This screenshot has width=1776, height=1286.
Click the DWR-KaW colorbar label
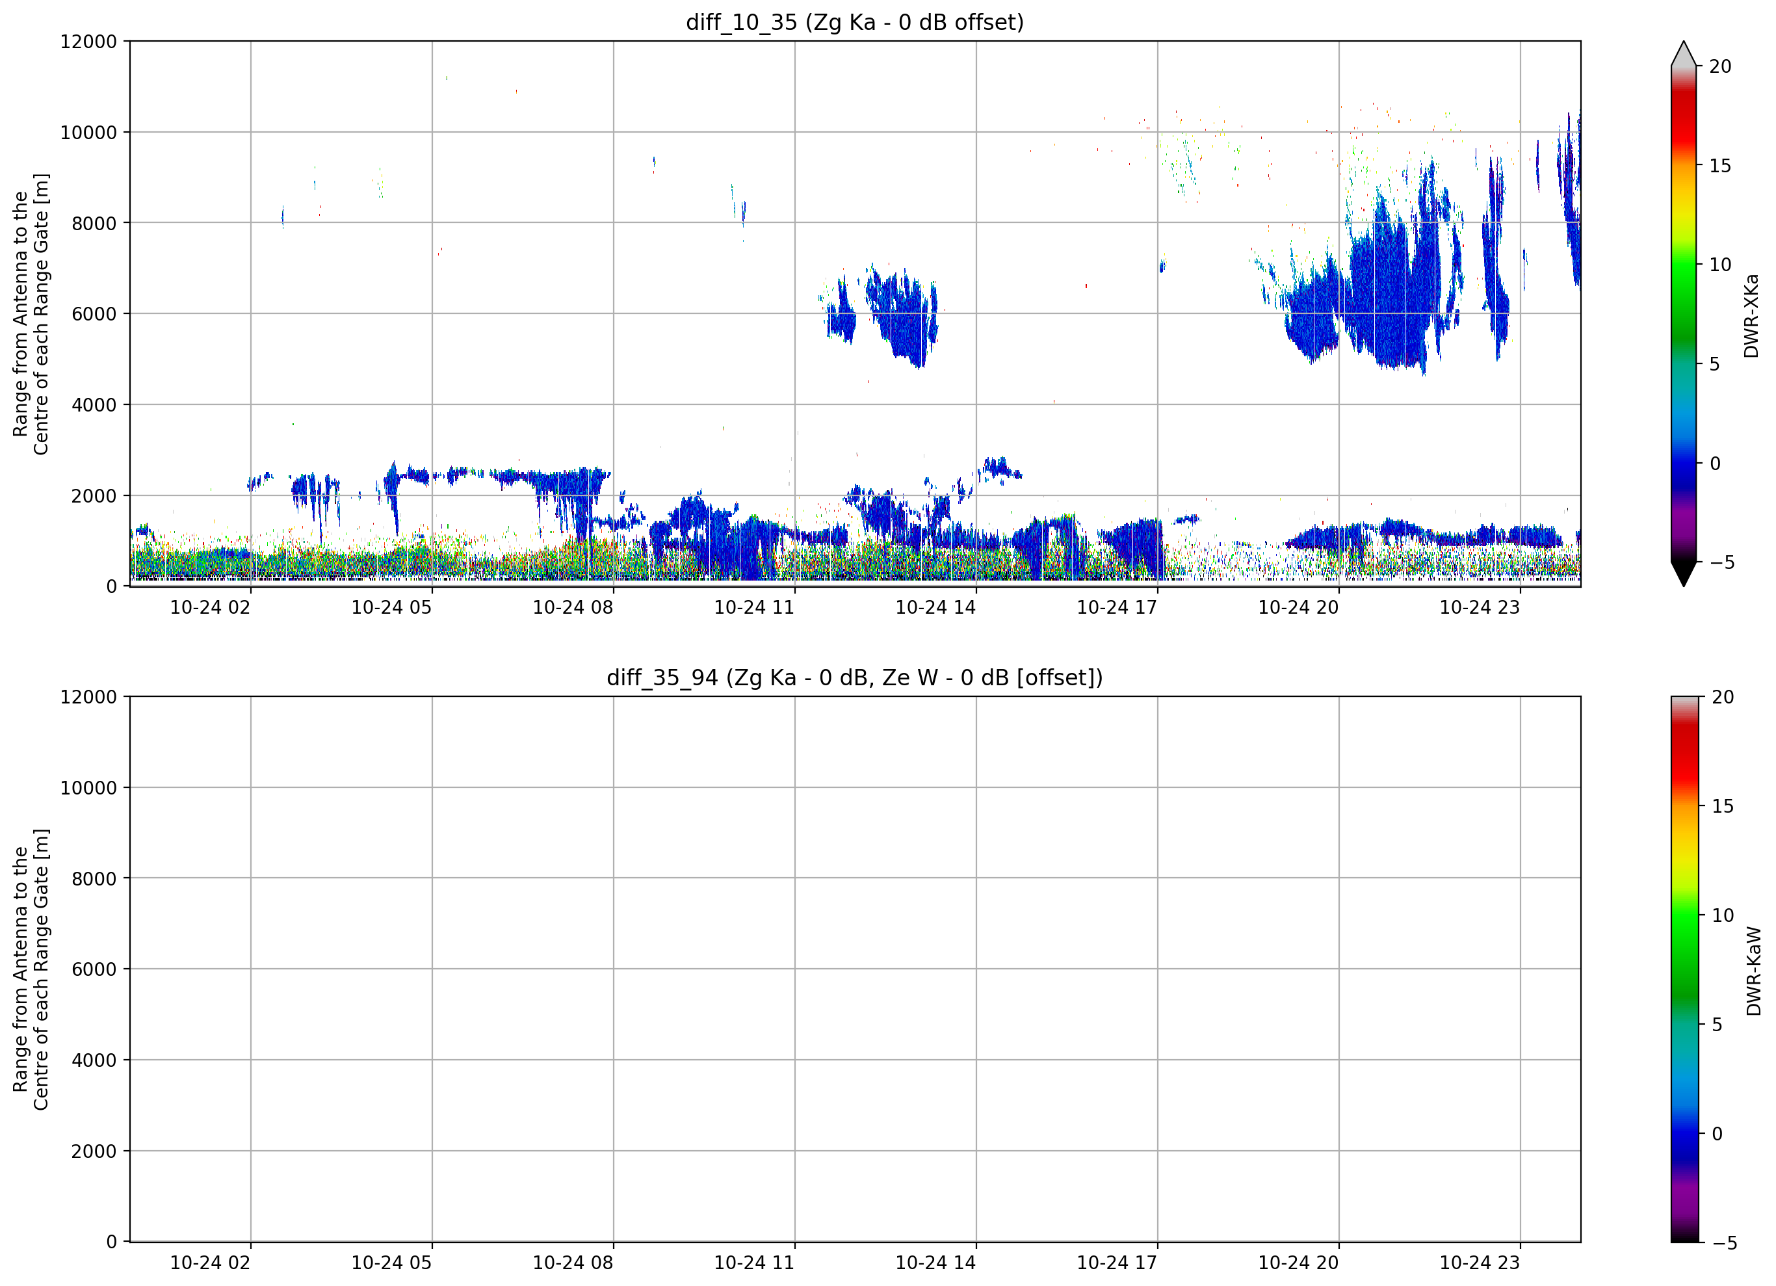coord(1754,971)
